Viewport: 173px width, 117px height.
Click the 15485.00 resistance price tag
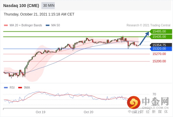pos(161,31)
